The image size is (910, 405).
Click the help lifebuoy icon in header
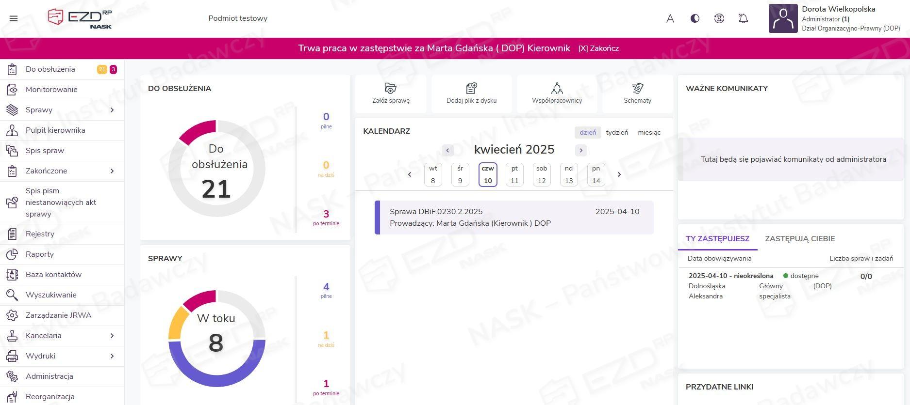719,18
